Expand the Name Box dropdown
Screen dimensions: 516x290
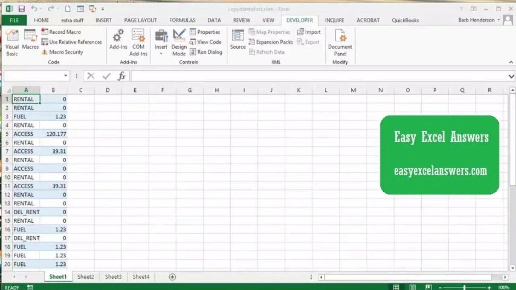click(66, 76)
